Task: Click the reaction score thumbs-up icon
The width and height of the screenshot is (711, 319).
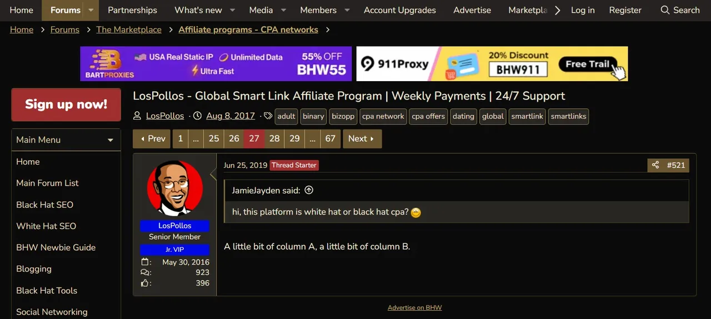Action: 145,283
